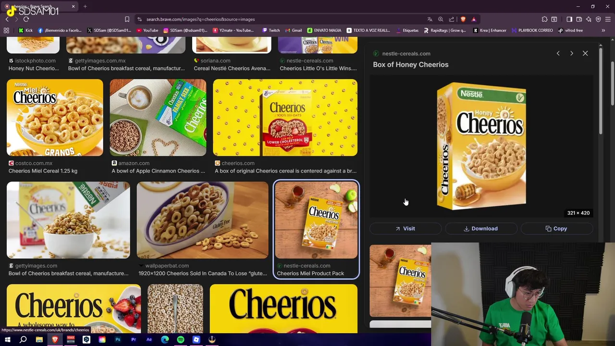Click the istockphoto.com source label

(35, 61)
